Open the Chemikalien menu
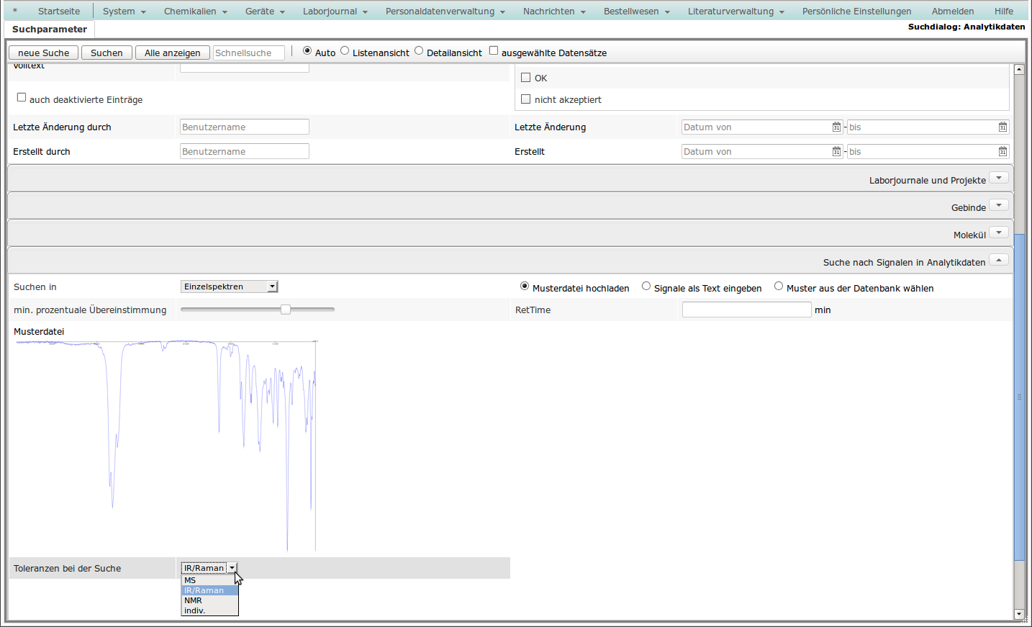The image size is (1032, 627). click(195, 12)
